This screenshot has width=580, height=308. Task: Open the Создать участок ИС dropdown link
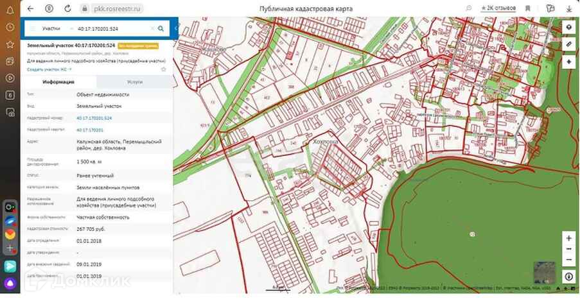click(x=49, y=69)
